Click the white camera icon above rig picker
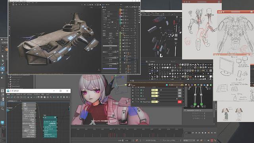The height and width of the screenshot is (143, 254). 207,85
